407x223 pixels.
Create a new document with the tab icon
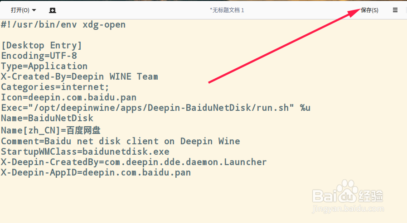(53, 10)
